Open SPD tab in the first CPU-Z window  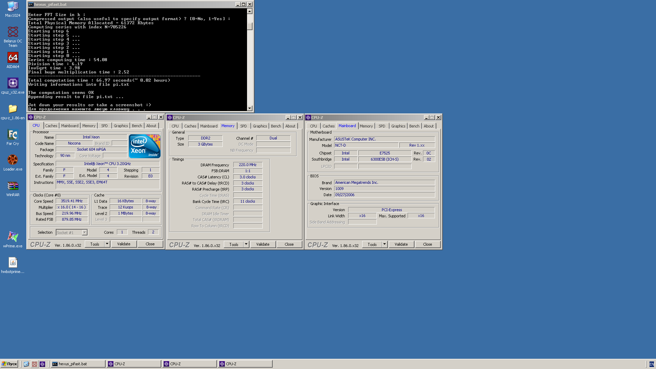[x=105, y=126]
